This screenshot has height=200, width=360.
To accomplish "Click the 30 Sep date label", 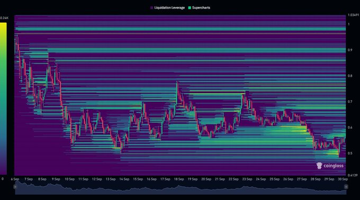I will 343,179.
